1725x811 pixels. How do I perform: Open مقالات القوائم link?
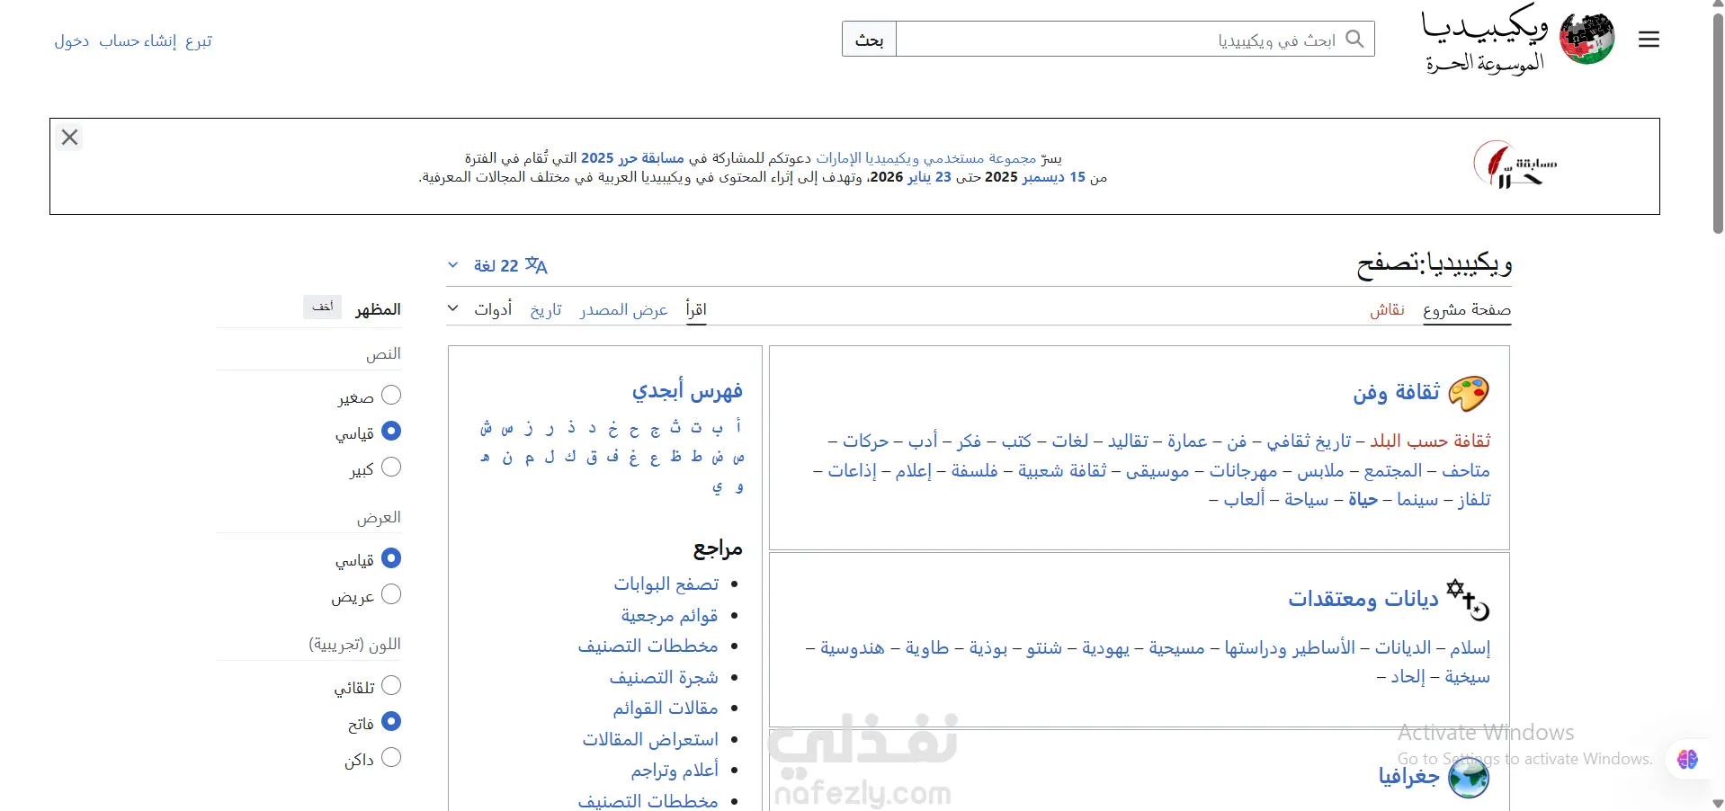(666, 709)
